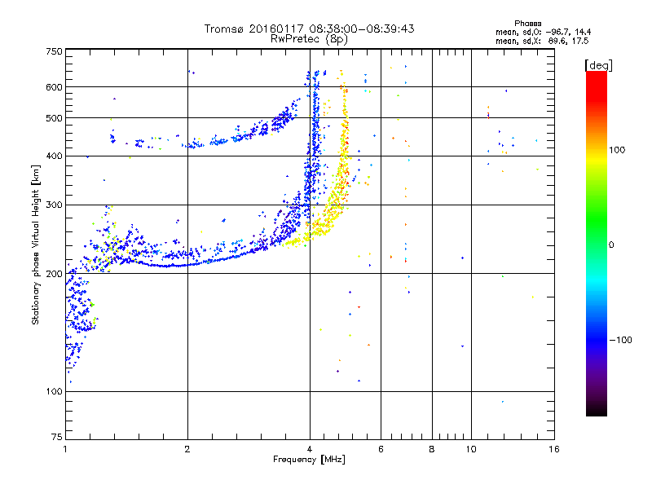Click the y-axis tick label '300'
This screenshot has width=652, height=489.
[54, 205]
